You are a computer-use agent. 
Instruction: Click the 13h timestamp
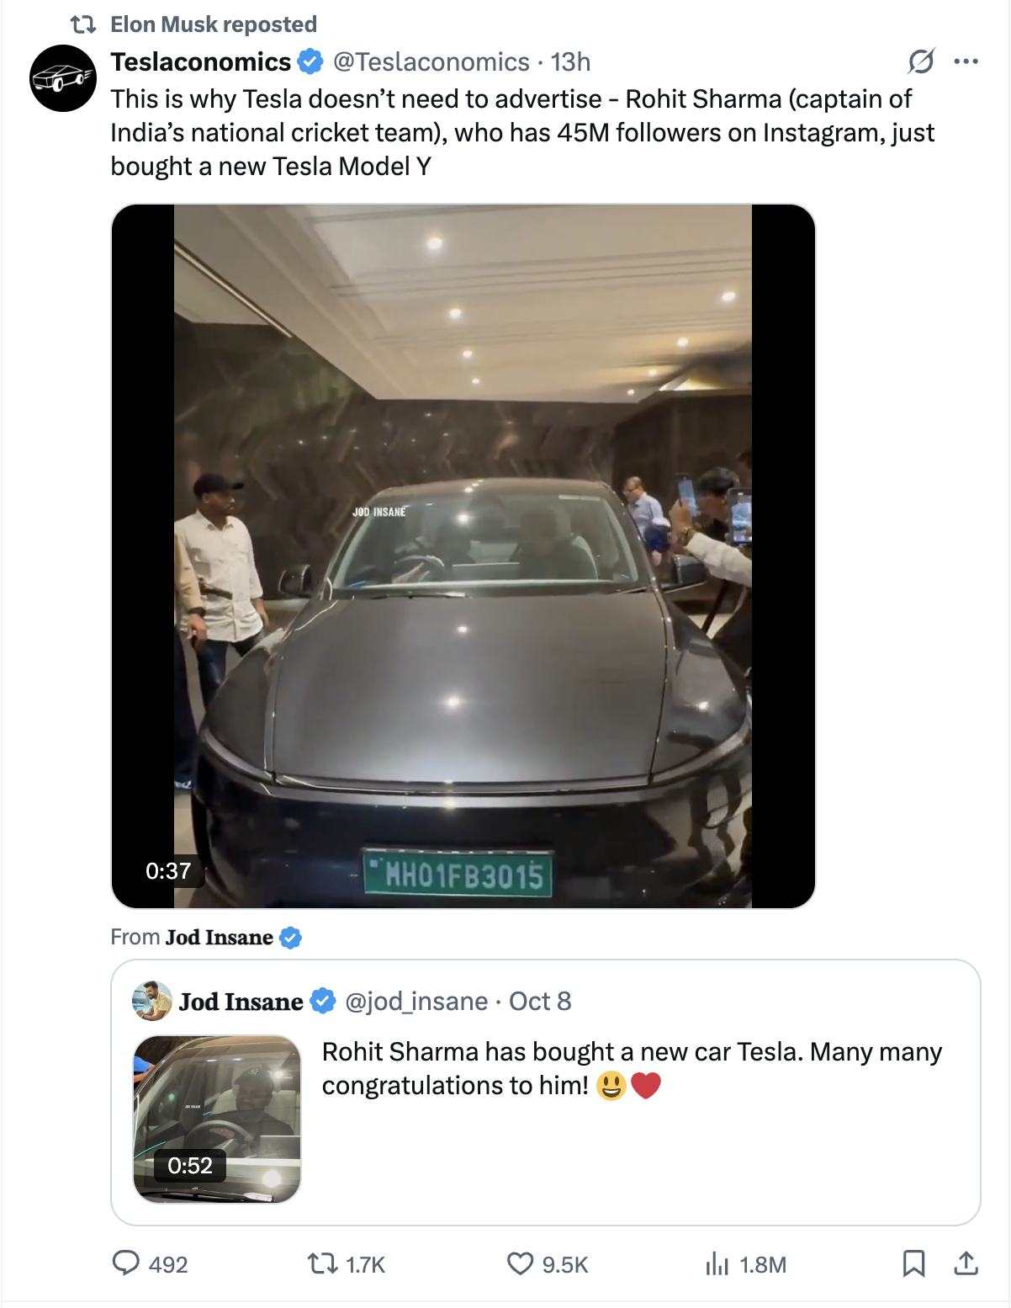(570, 62)
